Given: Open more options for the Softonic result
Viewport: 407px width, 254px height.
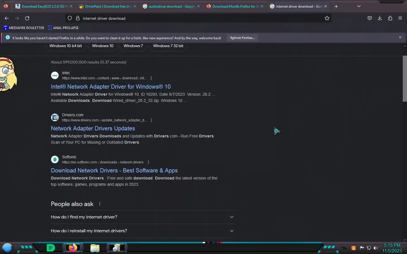Looking at the screenshot, I should (x=148, y=162).
